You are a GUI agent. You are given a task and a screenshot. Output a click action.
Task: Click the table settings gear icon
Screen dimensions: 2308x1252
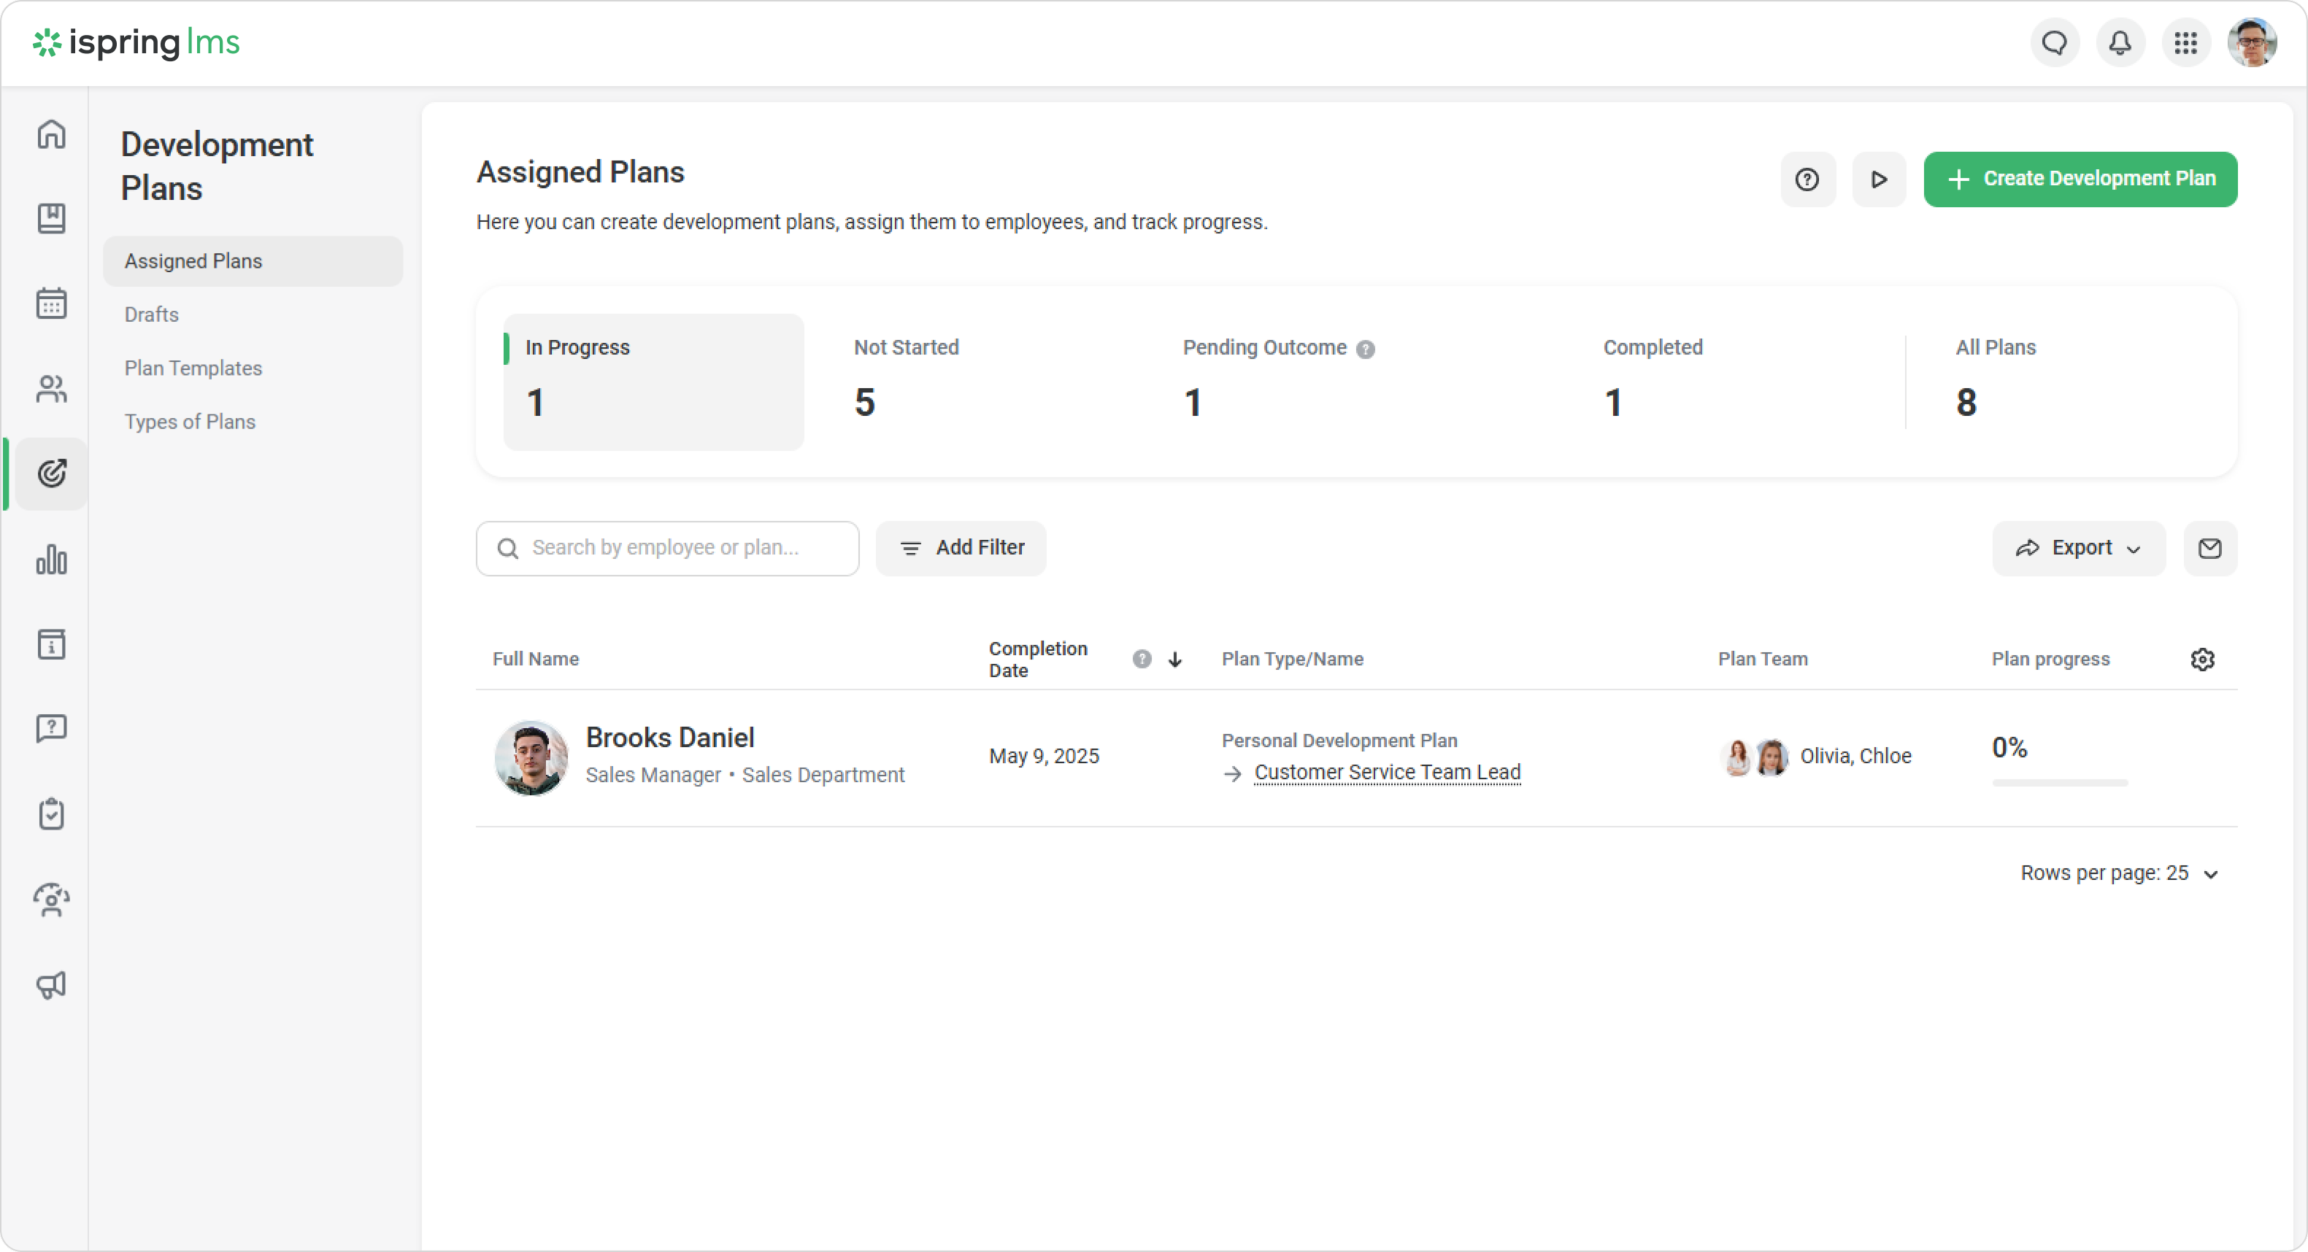[x=2202, y=659]
